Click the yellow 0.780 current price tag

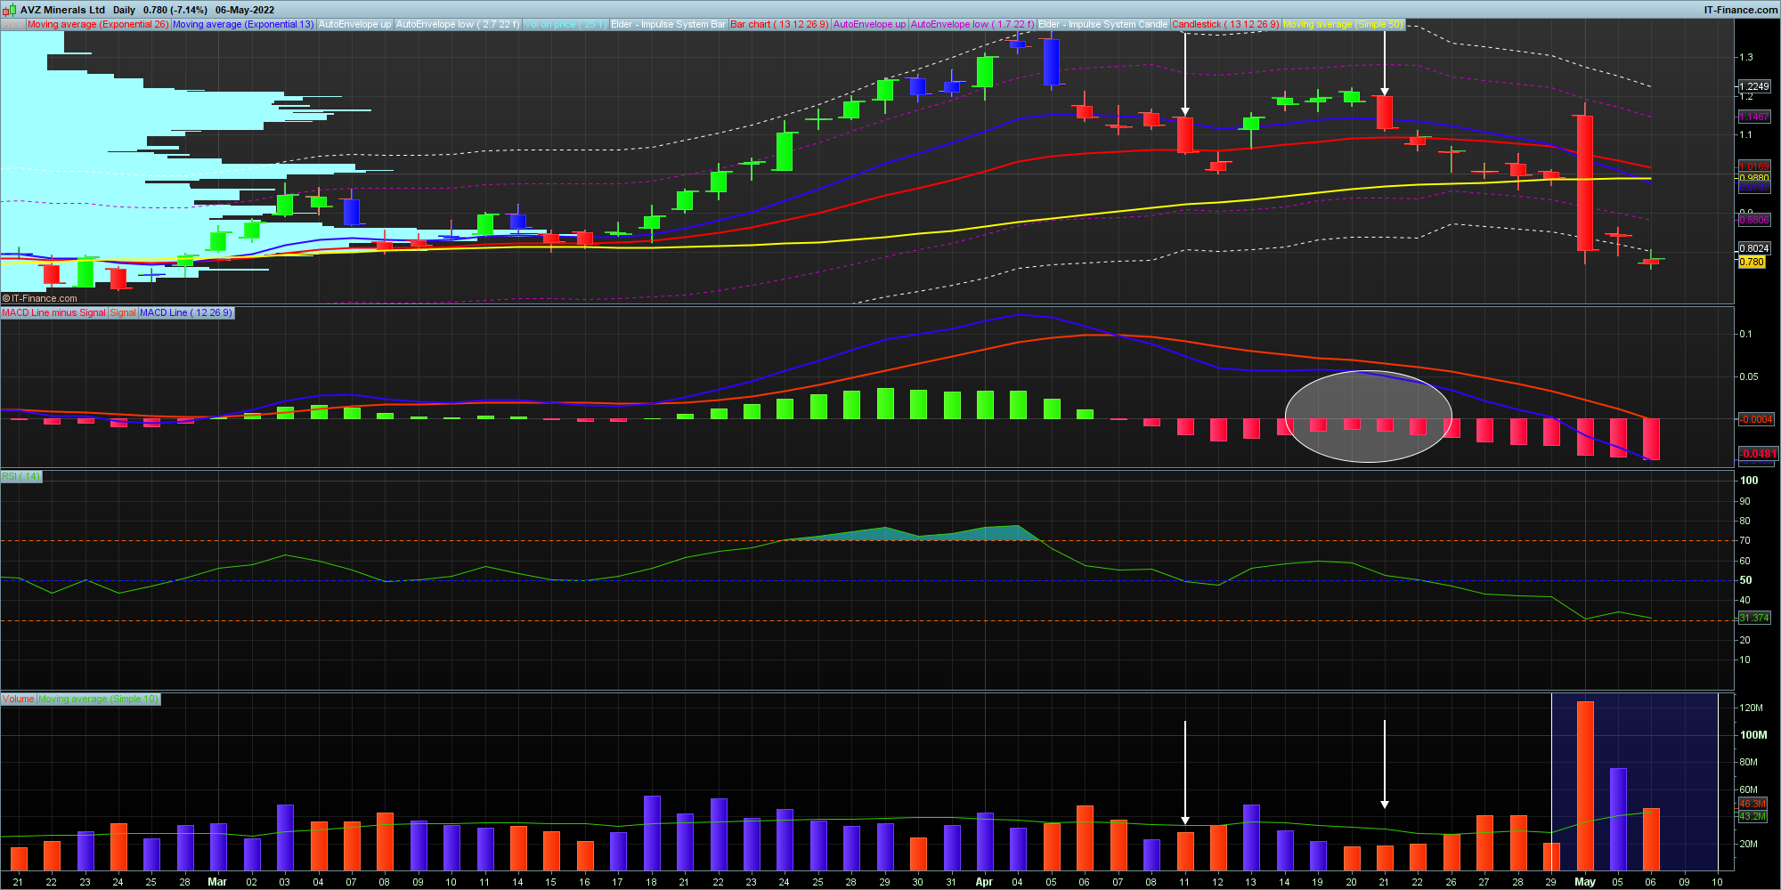(1752, 263)
